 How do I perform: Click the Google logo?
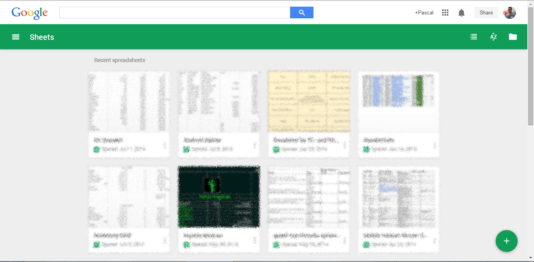point(30,13)
